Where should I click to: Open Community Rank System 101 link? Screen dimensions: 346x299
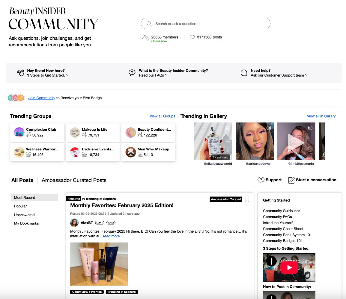(287, 235)
